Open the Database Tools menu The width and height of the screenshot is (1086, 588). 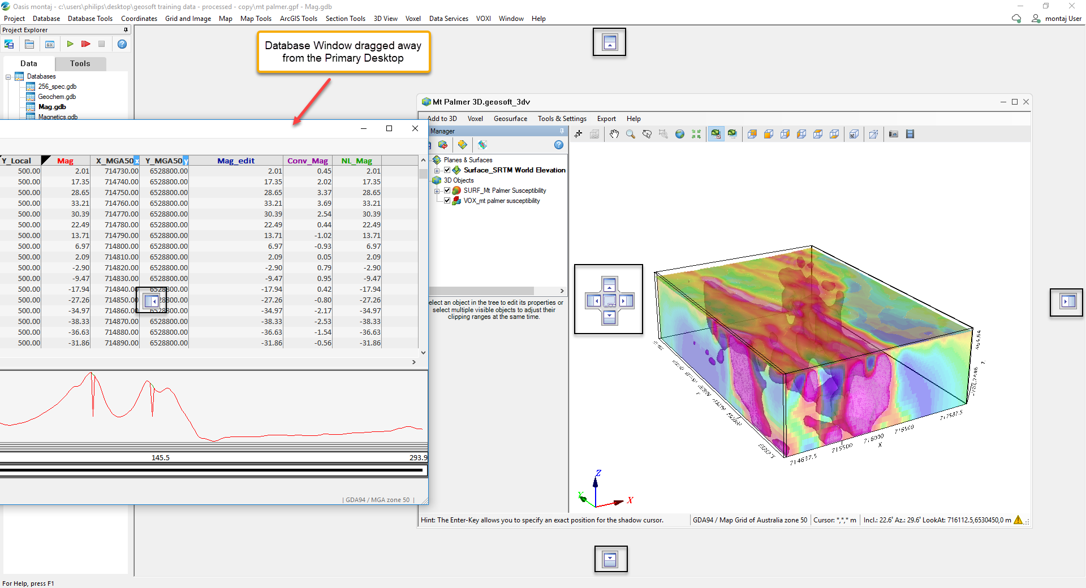tap(90, 19)
